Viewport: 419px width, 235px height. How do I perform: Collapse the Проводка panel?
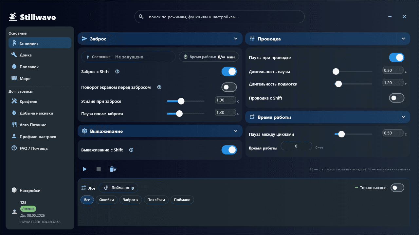pyautogui.click(x=404, y=39)
